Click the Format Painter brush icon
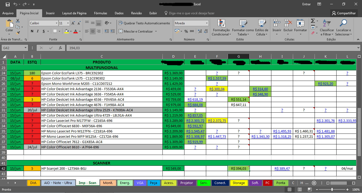The image size is (362, 193). tap(18, 33)
